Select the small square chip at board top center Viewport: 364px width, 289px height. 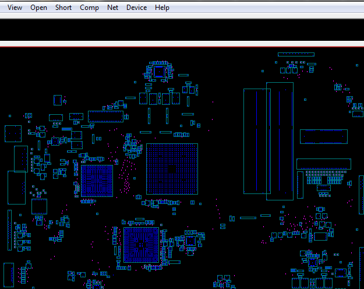[x=160, y=72]
